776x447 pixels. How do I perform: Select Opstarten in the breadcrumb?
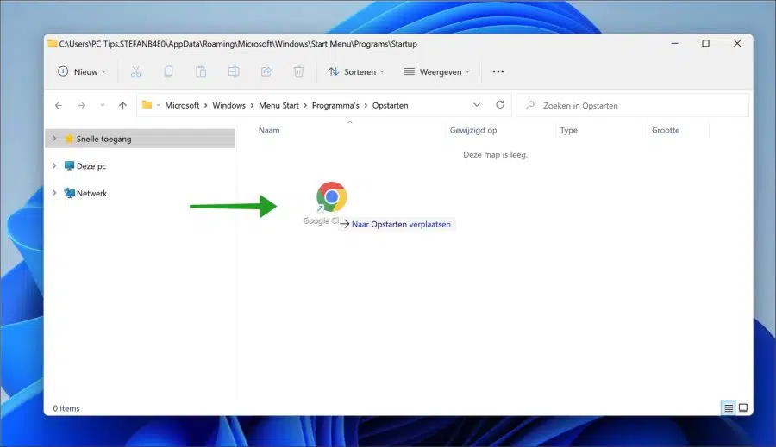(x=391, y=105)
